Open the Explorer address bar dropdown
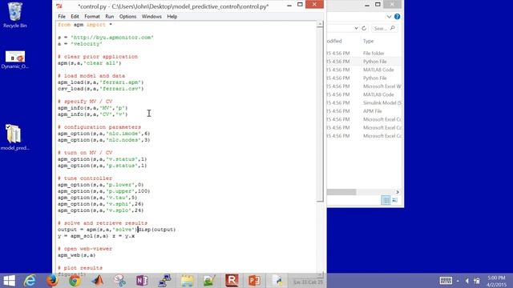This screenshot has height=288, width=513. pos(356,29)
